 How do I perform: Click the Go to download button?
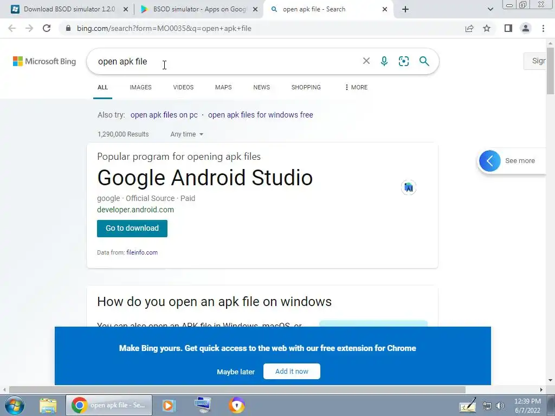click(132, 228)
